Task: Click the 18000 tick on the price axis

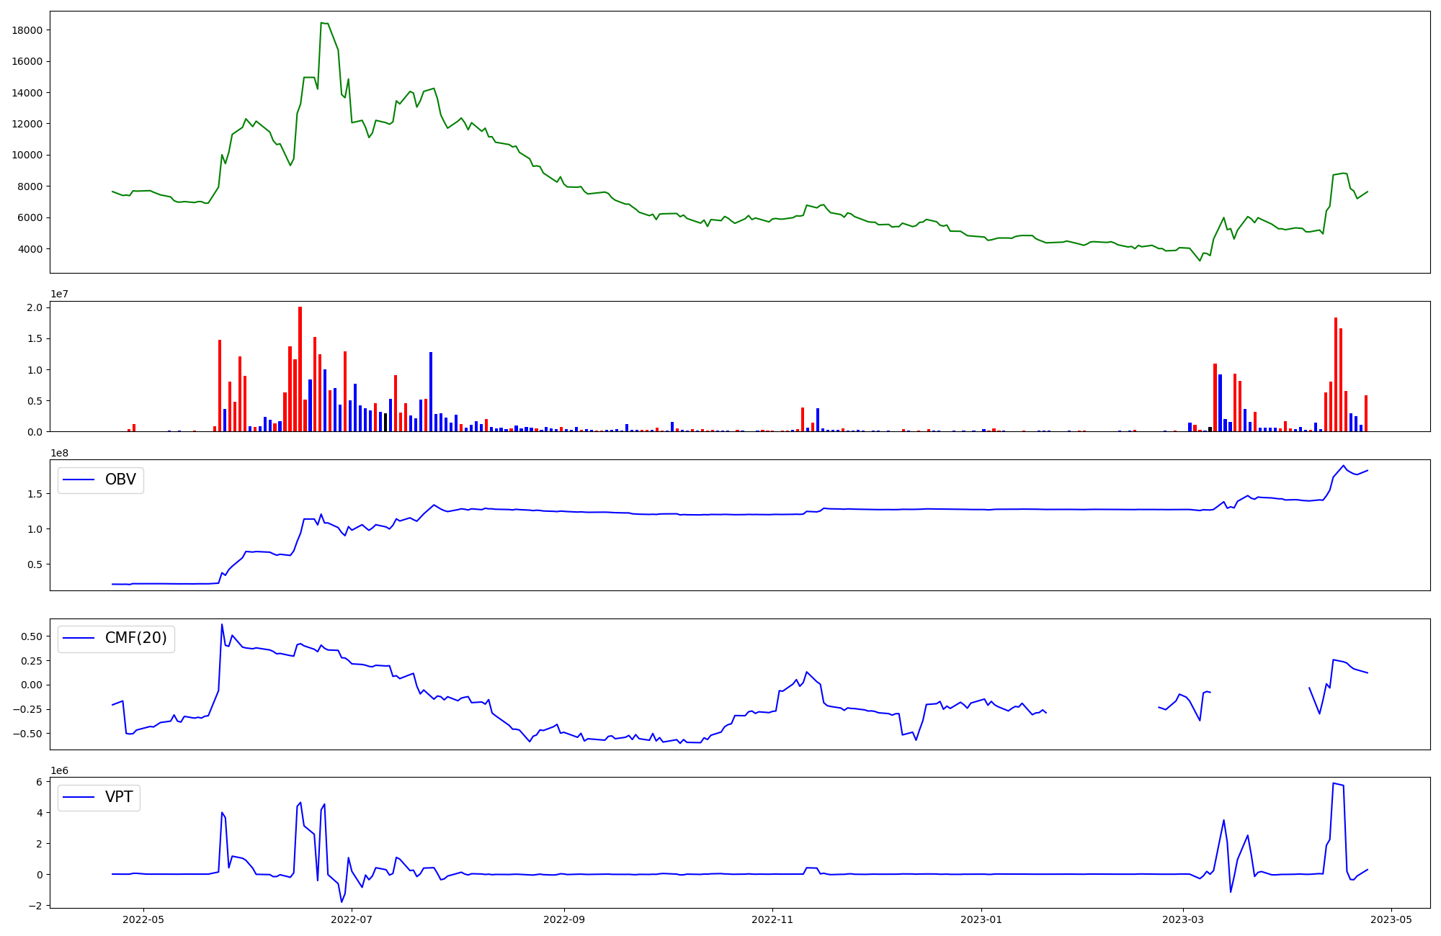Action: point(27,30)
